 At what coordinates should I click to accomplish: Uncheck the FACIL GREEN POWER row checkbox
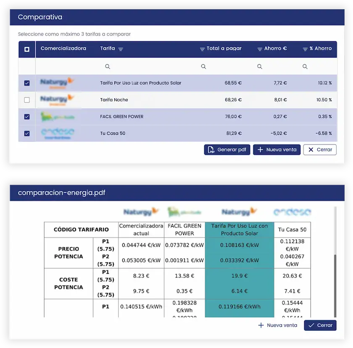point(27,117)
